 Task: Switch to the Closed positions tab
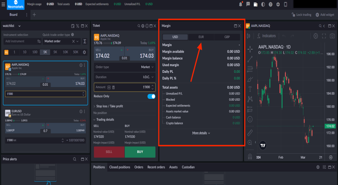(x=119, y=167)
